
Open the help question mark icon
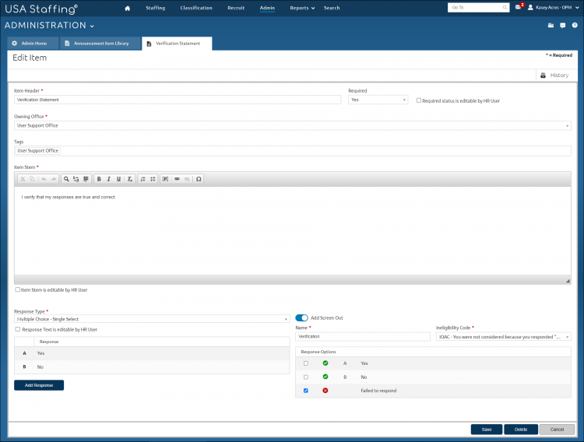point(575,26)
